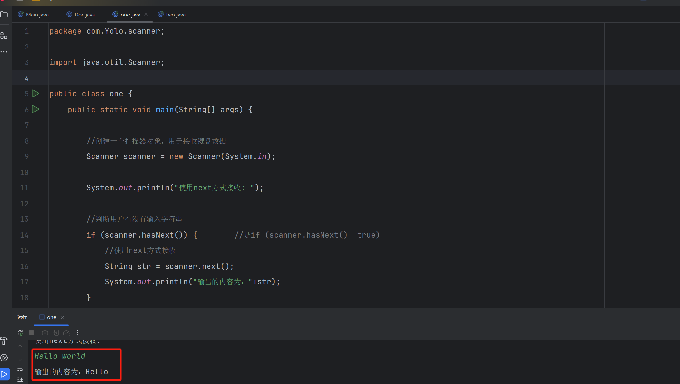Close the one.java editor tab

(x=146, y=14)
